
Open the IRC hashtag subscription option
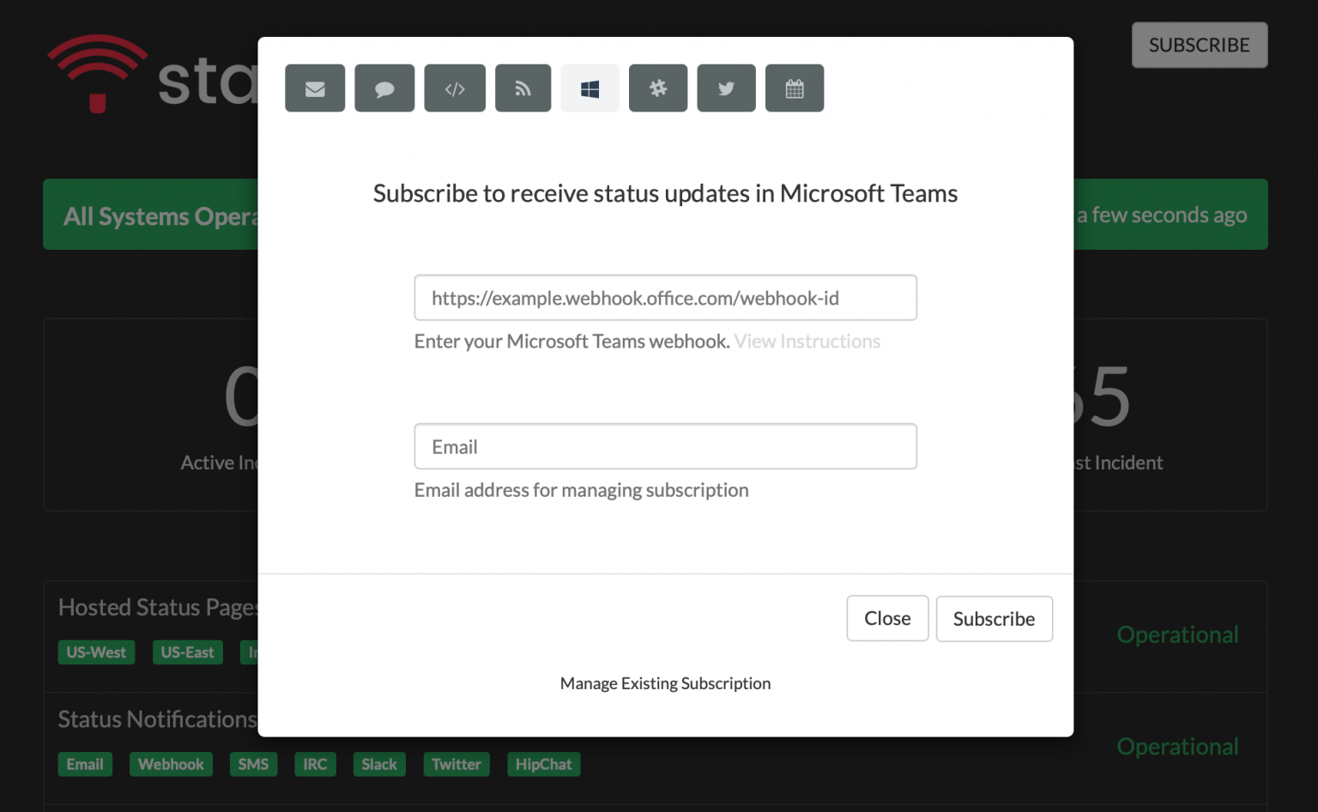point(658,88)
